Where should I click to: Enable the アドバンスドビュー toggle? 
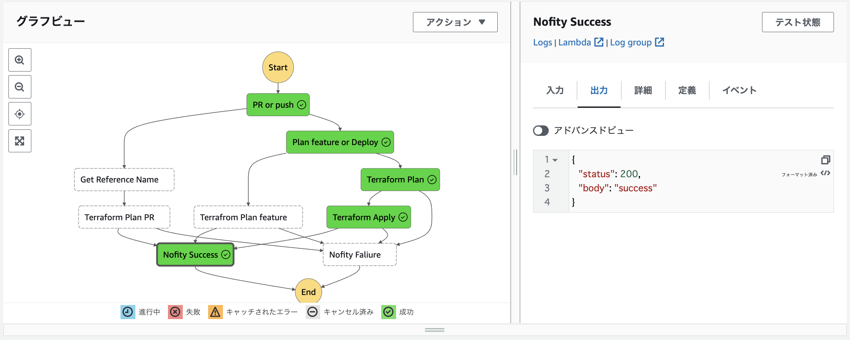(541, 131)
